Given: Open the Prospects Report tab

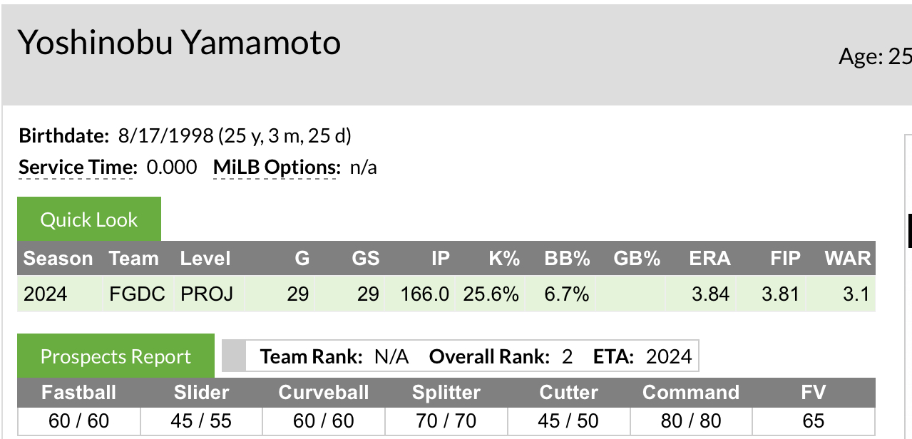Looking at the screenshot, I should pos(116,356).
